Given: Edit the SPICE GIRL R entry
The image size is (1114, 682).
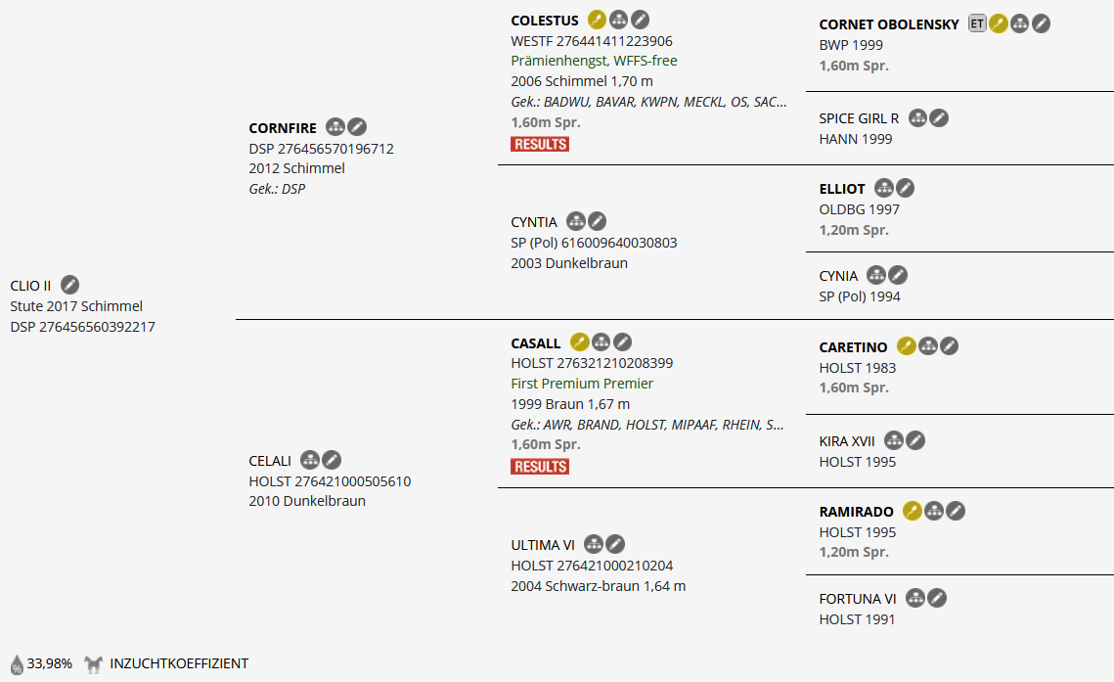Looking at the screenshot, I should click(x=939, y=118).
